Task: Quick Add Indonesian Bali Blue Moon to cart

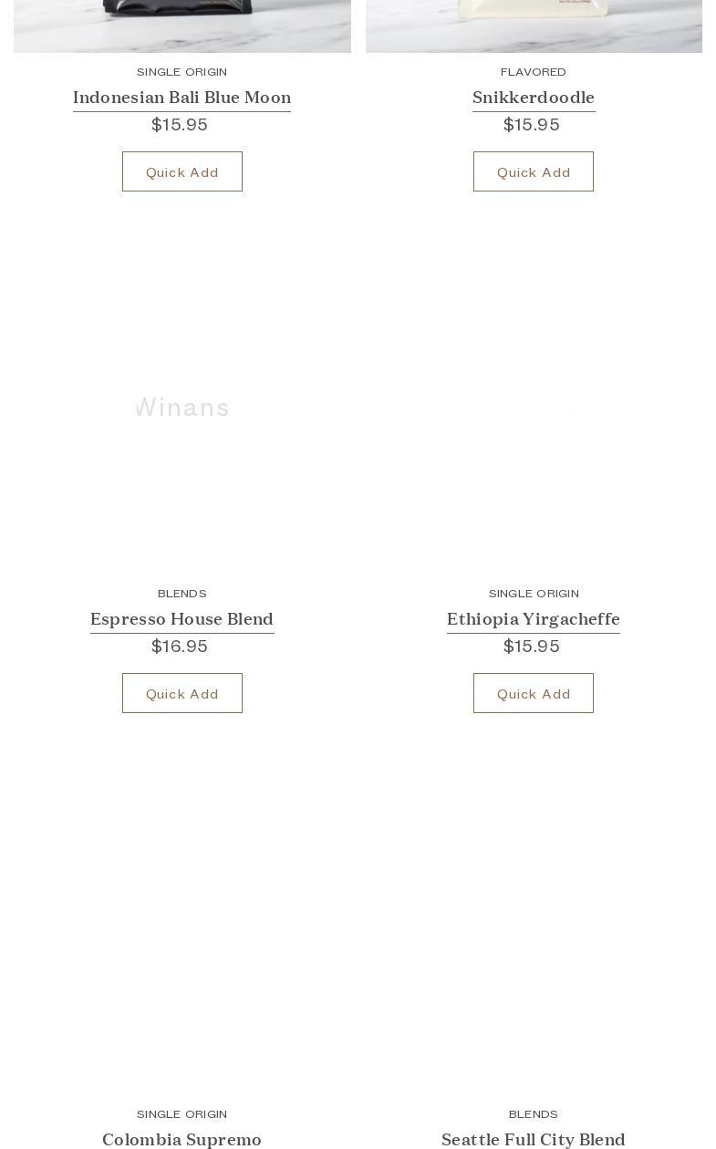Action: click(x=182, y=171)
